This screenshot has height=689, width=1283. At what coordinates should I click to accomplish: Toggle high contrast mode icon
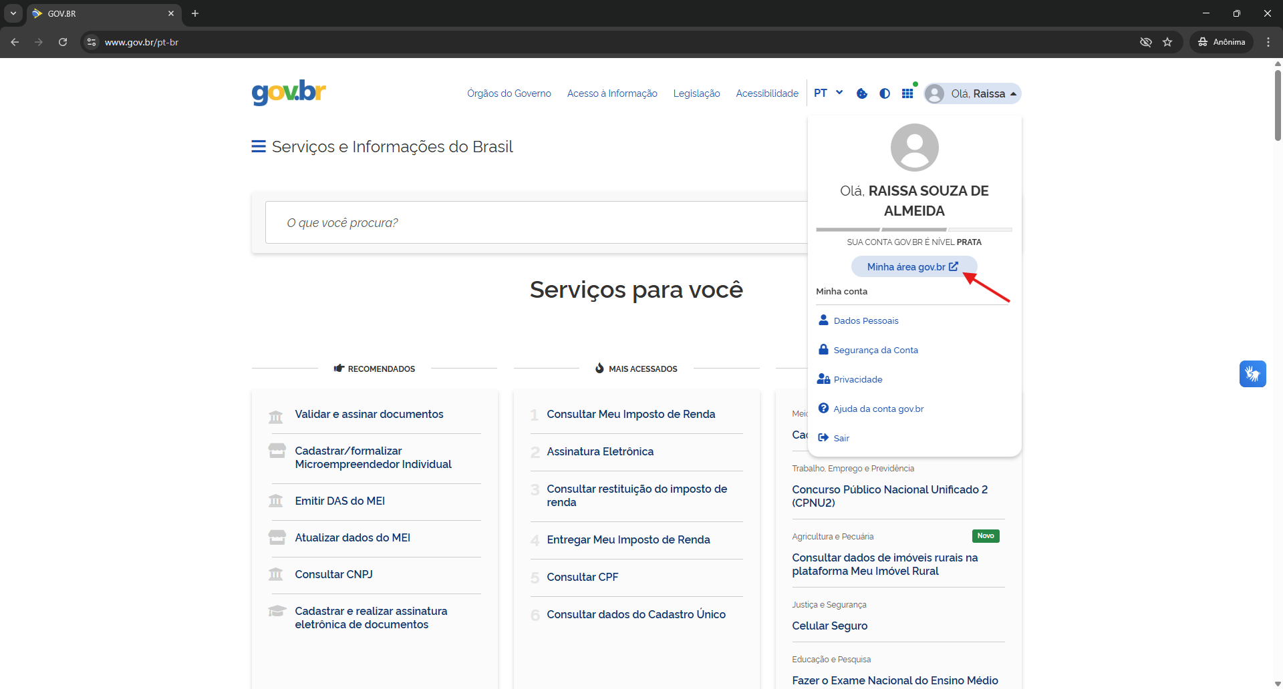point(884,93)
